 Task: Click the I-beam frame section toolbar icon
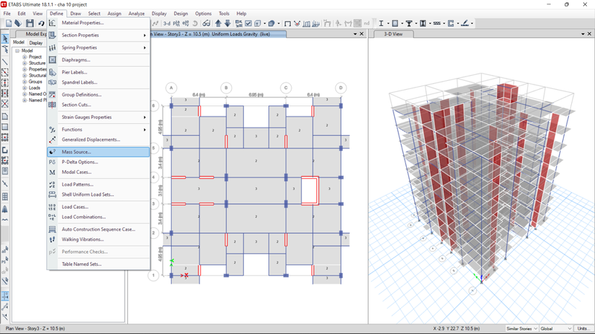pyautogui.click(x=381, y=24)
